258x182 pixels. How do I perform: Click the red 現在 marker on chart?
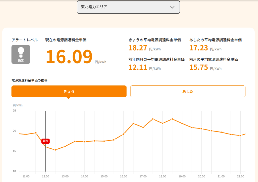(45, 141)
